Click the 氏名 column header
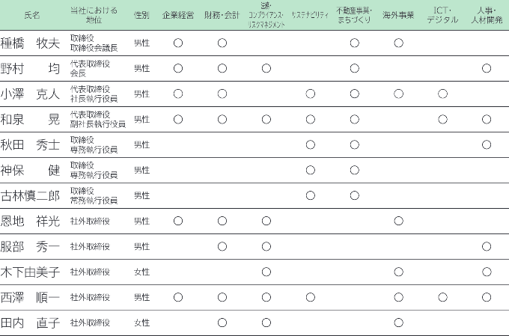This screenshot has height=336, width=509. [31, 15]
